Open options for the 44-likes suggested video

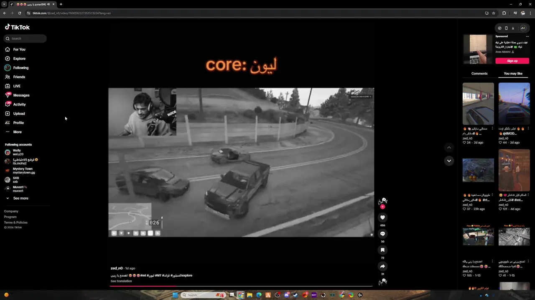(528, 128)
